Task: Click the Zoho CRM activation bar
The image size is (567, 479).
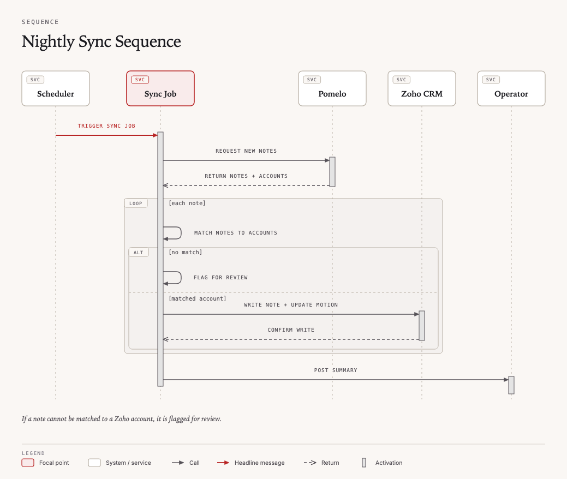Action: pyautogui.click(x=422, y=325)
